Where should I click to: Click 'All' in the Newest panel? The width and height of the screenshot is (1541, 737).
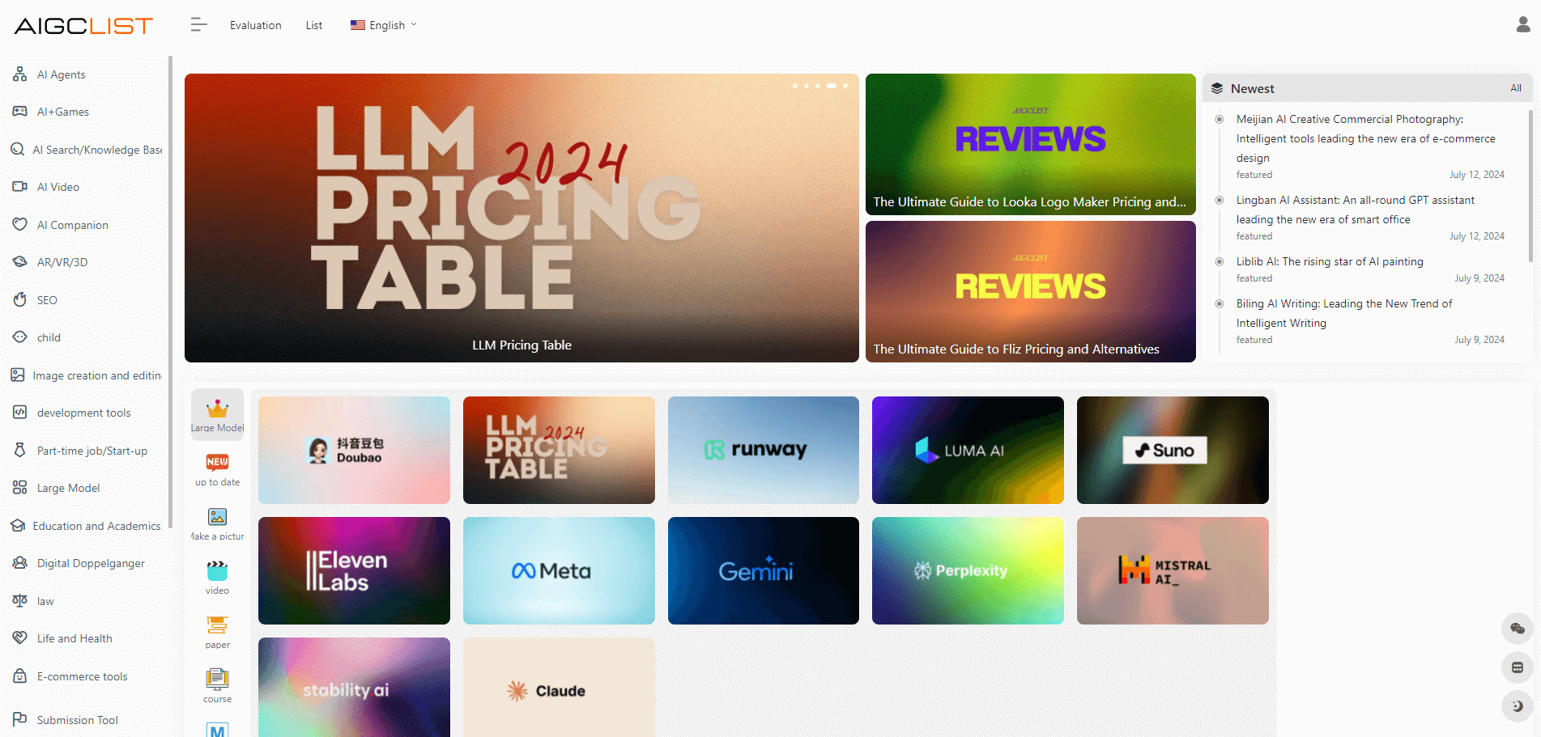pyautogui.click(x=1516, y=88)
